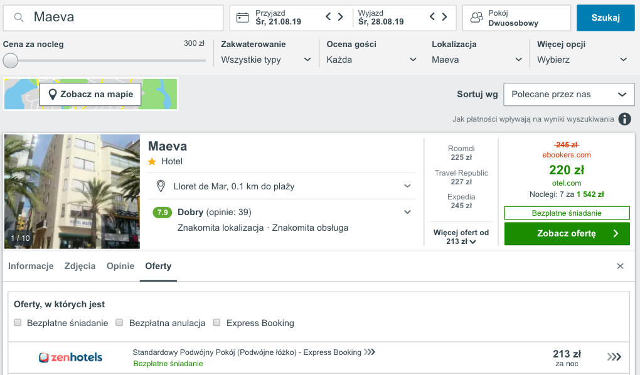Screen dimensions: 640x375
Task: Click the Wyjazd departure date field
Action: (381, 18)
